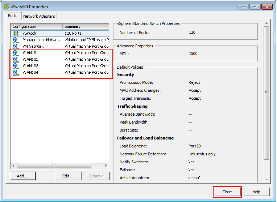Screen dimensions: 277x202
Task: Click the VLAN102 port group icon
Action: click(16, 60)
